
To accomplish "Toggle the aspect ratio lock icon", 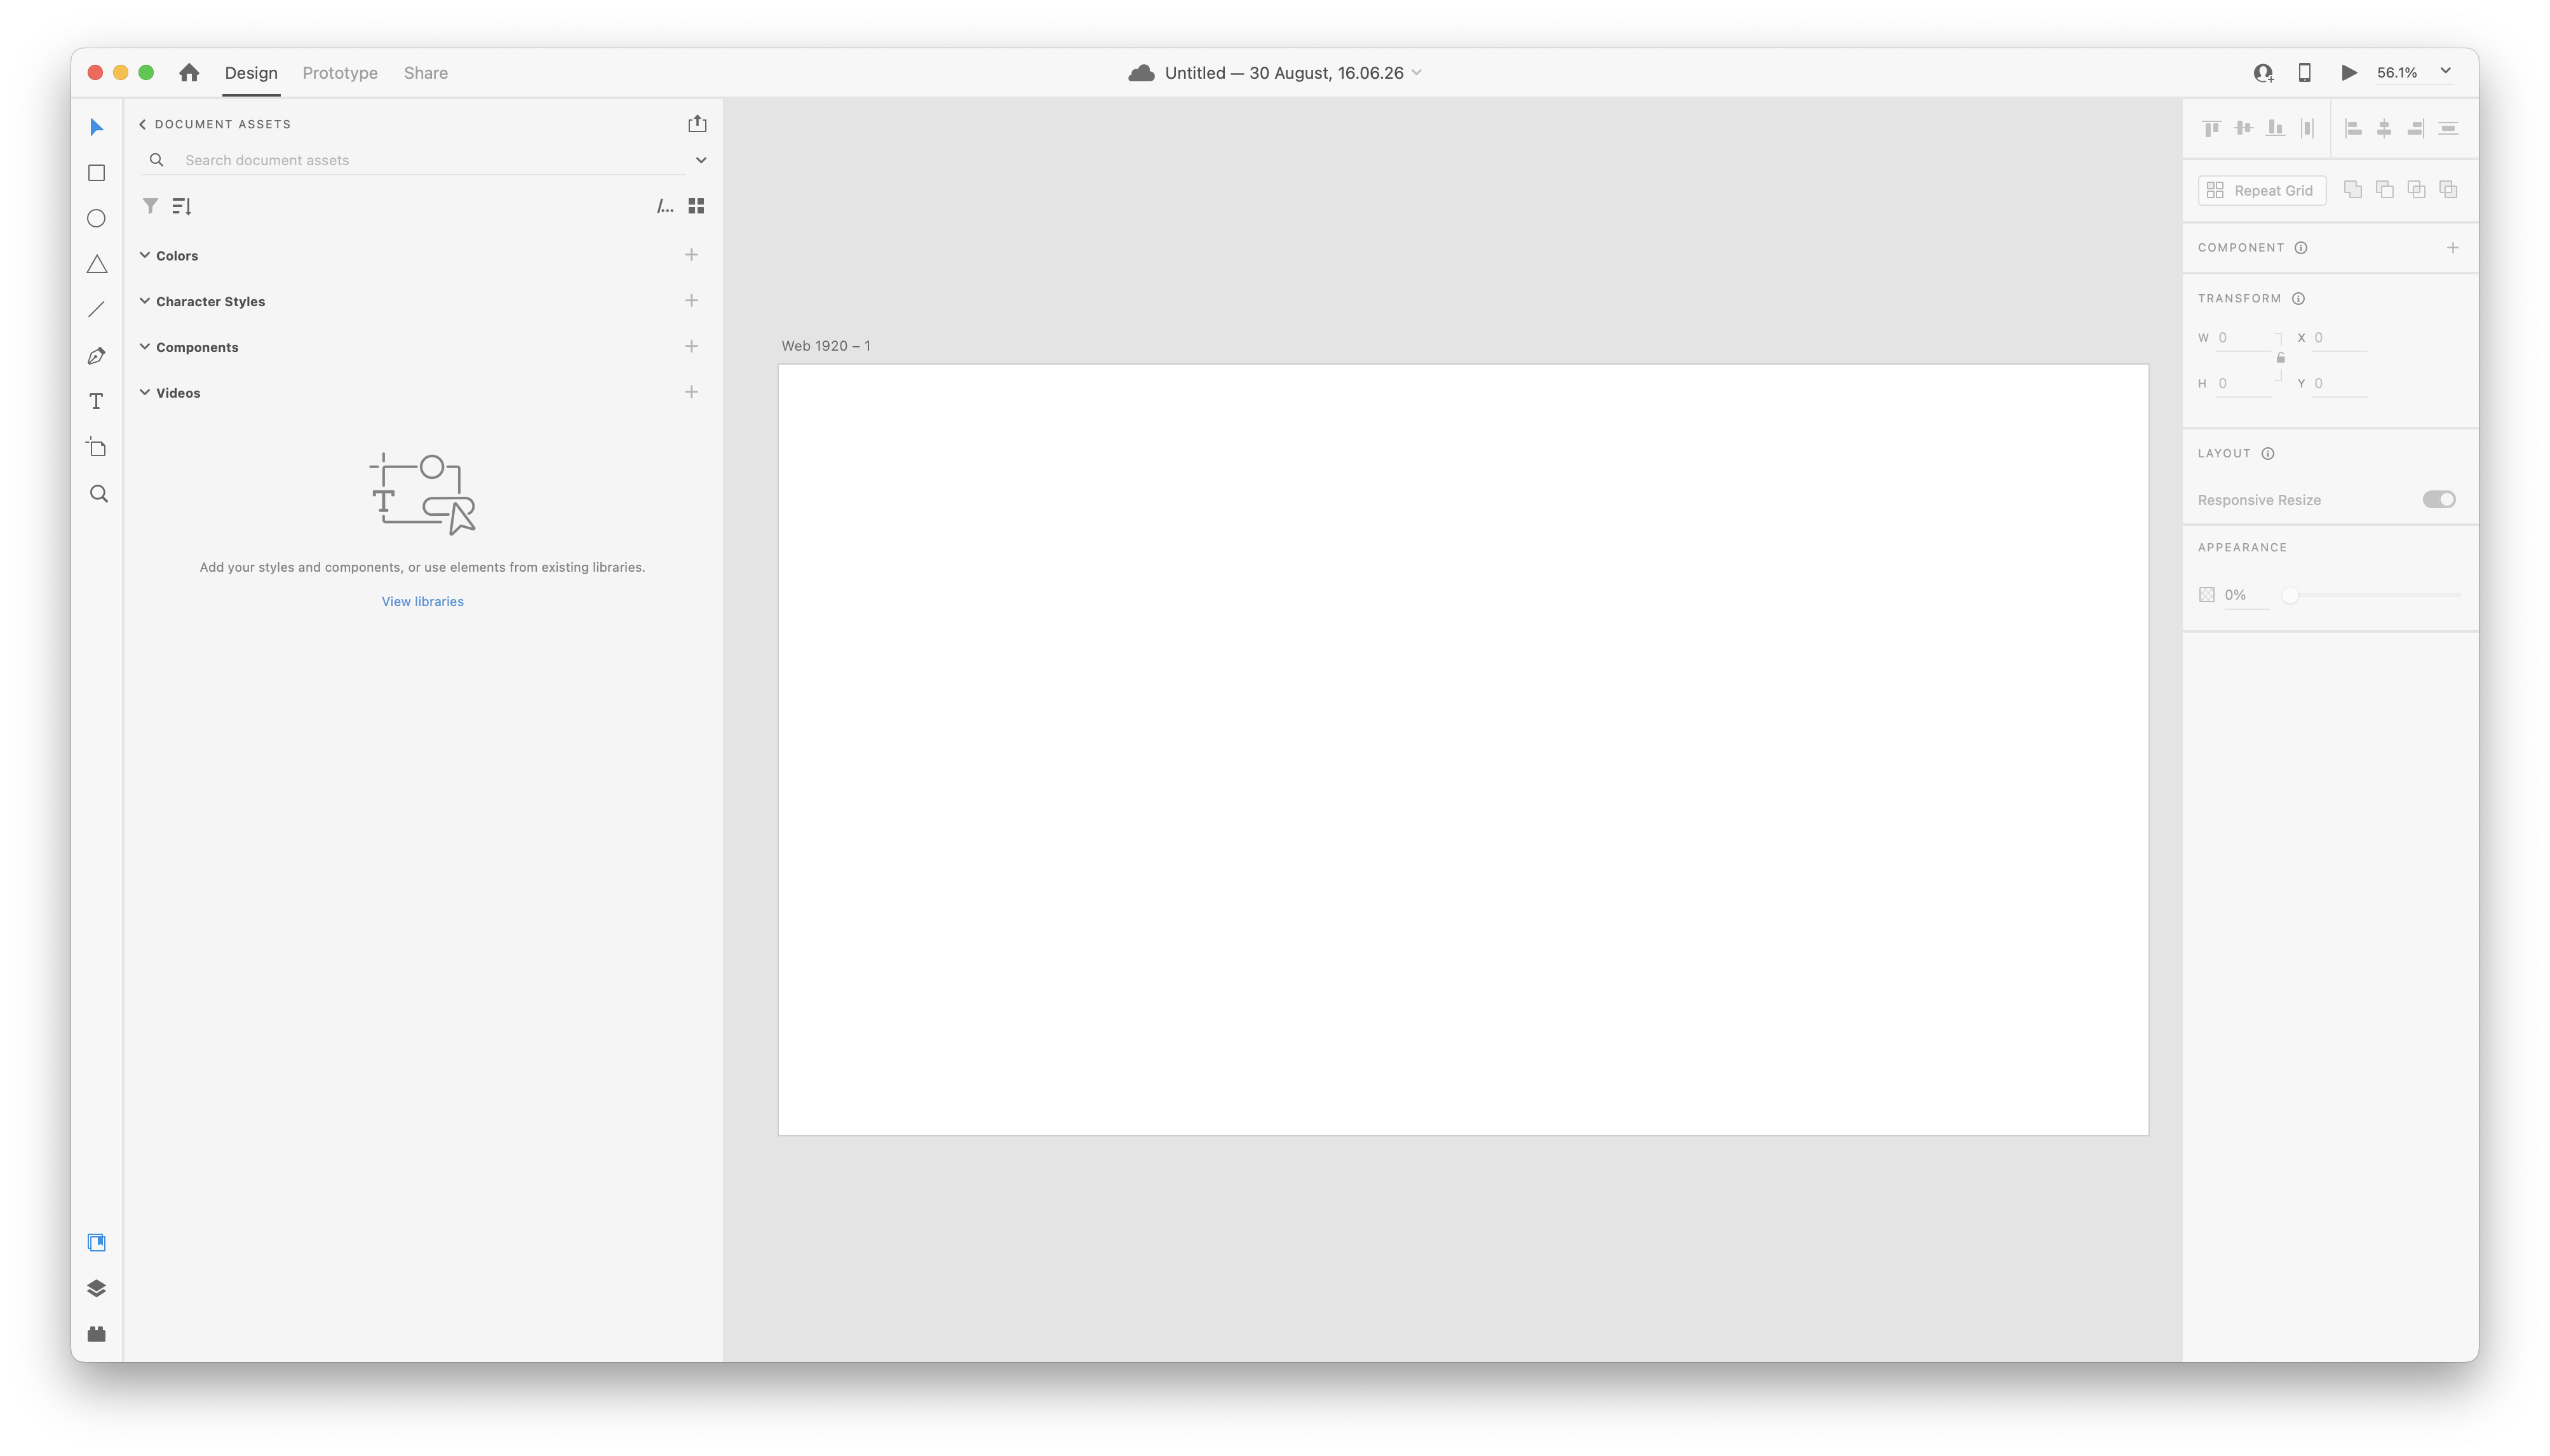I will click(x=2280, y=358).
